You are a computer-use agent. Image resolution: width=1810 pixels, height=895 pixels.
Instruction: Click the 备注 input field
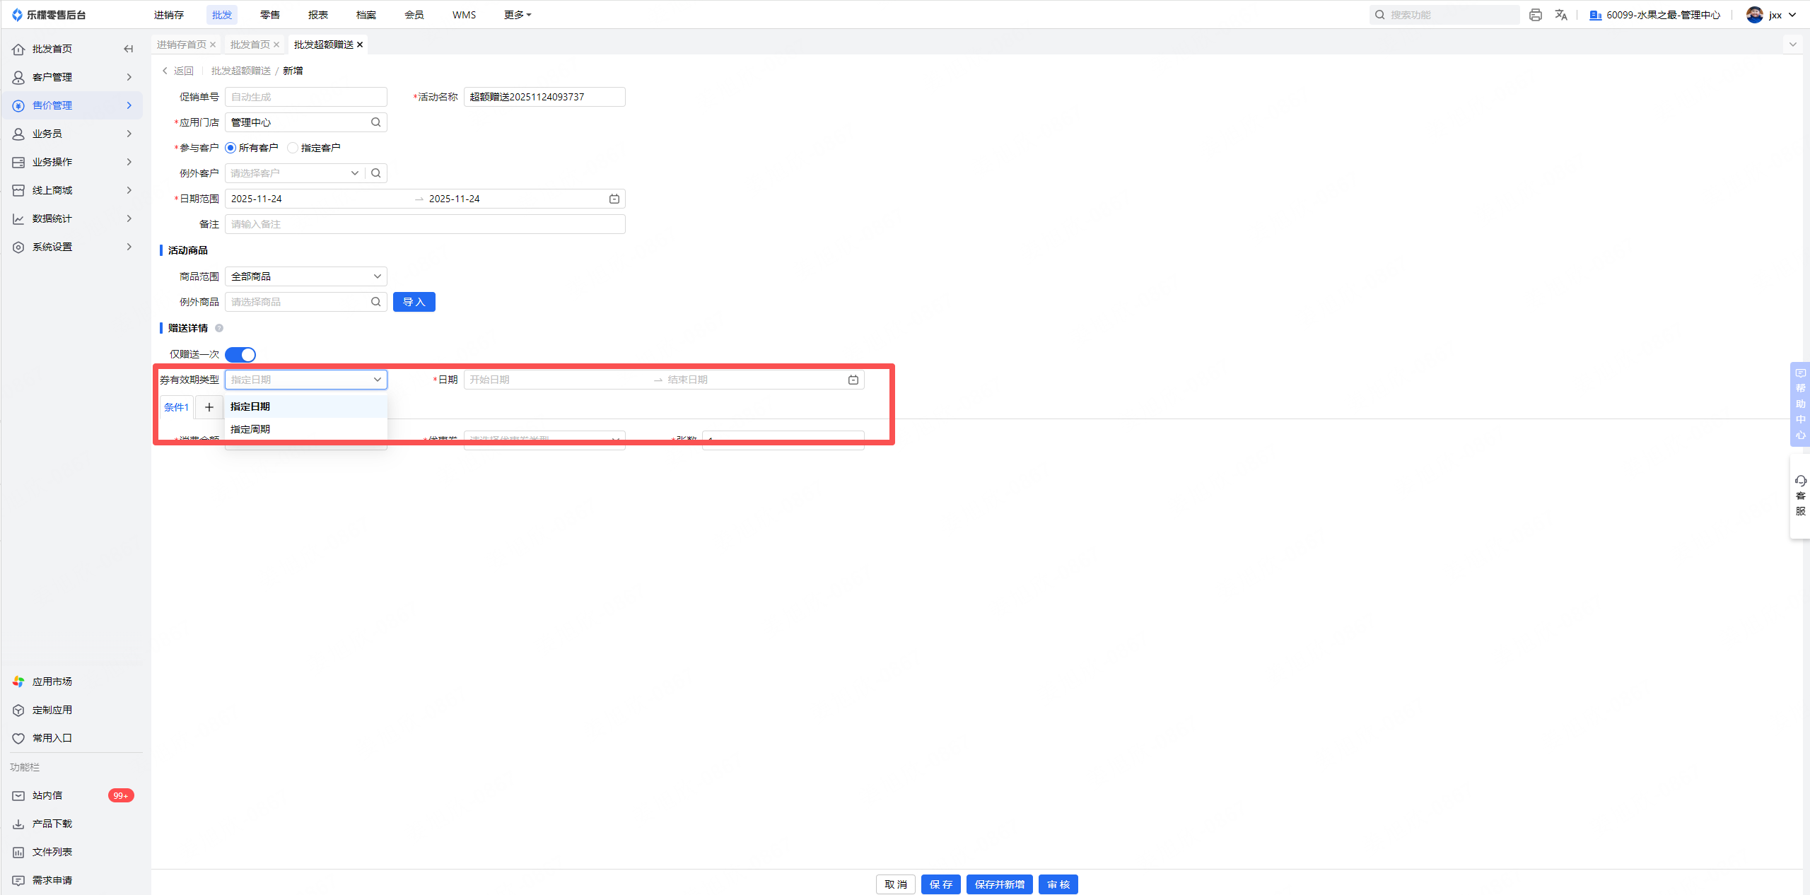tap(424, 224)
